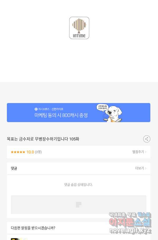Click the speech bubble above the dog
Viewport: 158px width, 240px height.
pos(102,107)
